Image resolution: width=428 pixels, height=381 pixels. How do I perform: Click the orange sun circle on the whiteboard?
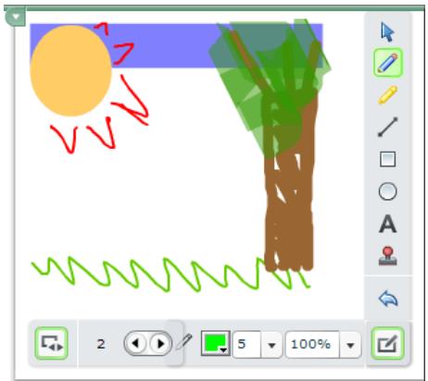pyautogui.click(x=70, y=70)
